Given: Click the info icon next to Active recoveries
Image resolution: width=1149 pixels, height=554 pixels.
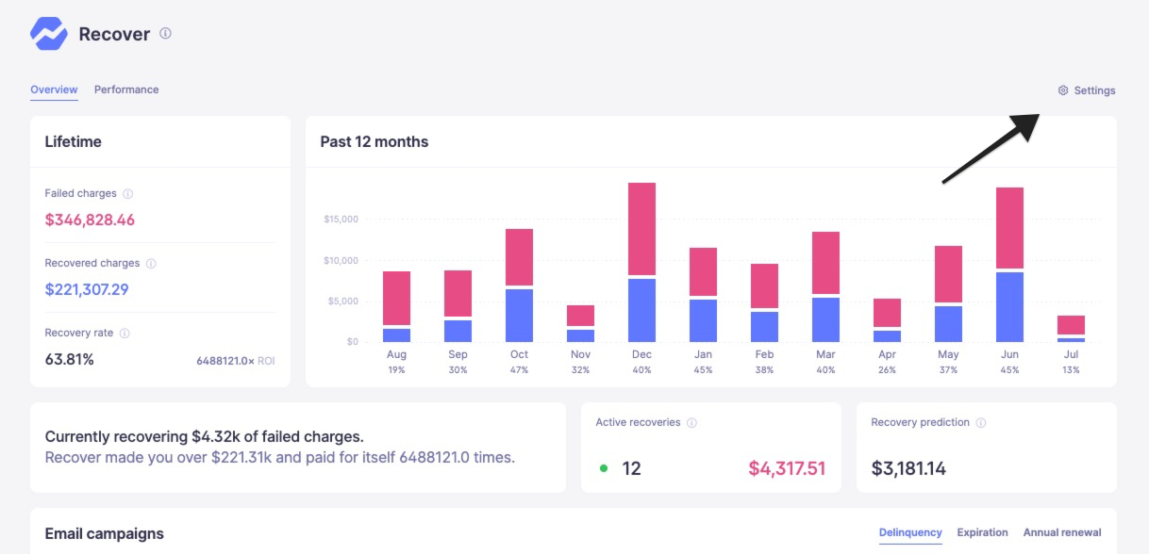Looking at the screenshot, I should (x=691, y=423).
